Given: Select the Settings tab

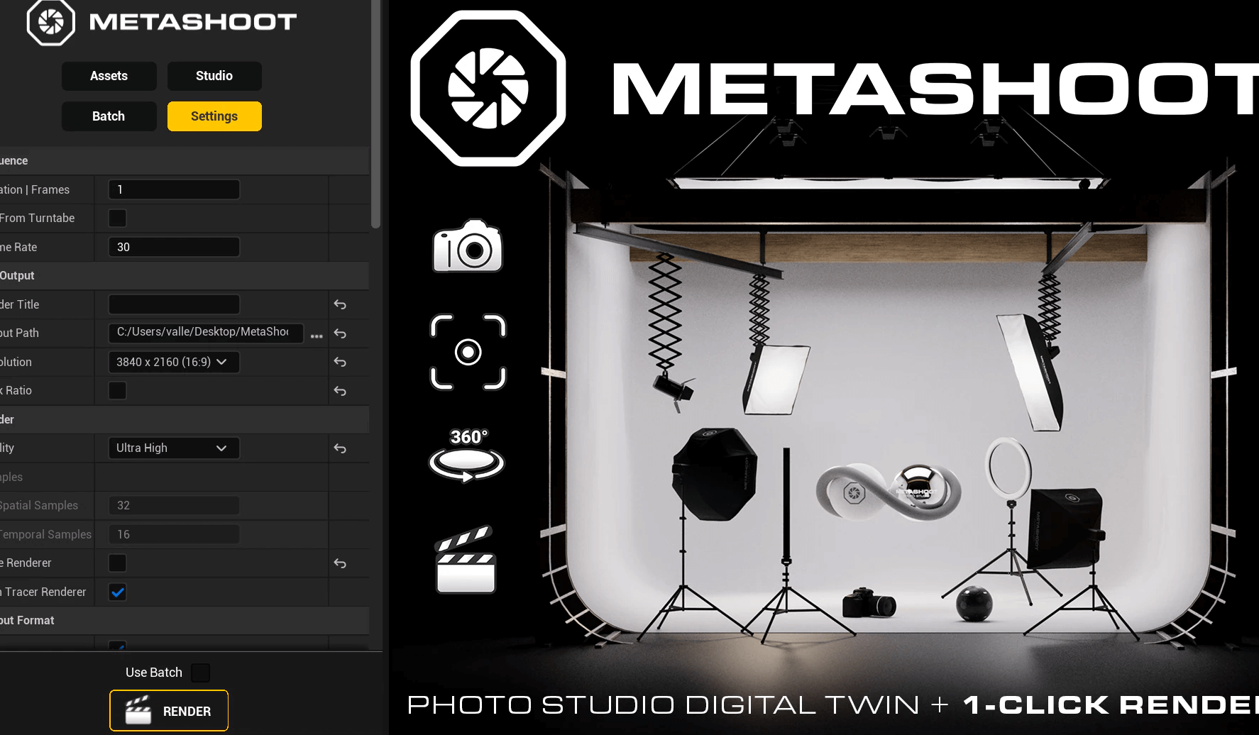Looking at the screenshot, I should [214, 116].
